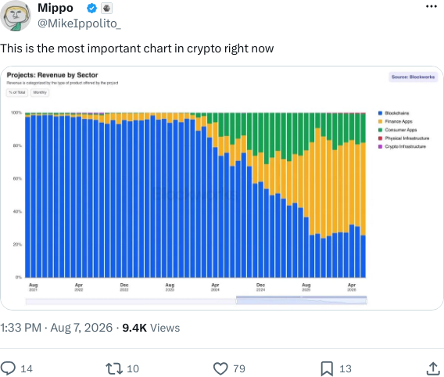444x377 pixels.
Task: Click the blue verified checkmark badge
Action: [91, 9]
